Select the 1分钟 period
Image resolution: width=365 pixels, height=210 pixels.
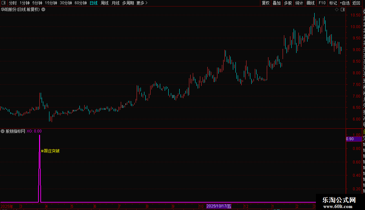point(25,3)
